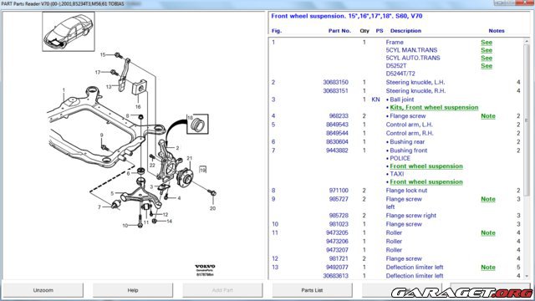Open Help from the bottom button bar

tap(133, 290)
